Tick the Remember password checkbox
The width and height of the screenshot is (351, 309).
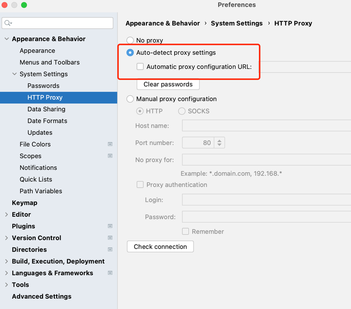(186, 231)
